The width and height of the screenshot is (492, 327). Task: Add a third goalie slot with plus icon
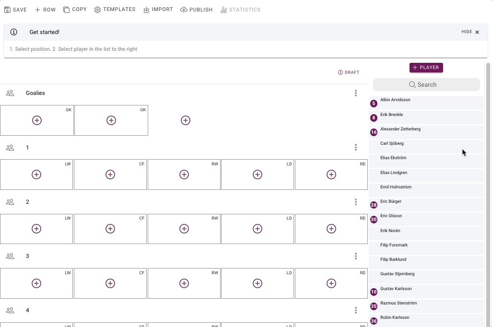[x=186, y=120]
